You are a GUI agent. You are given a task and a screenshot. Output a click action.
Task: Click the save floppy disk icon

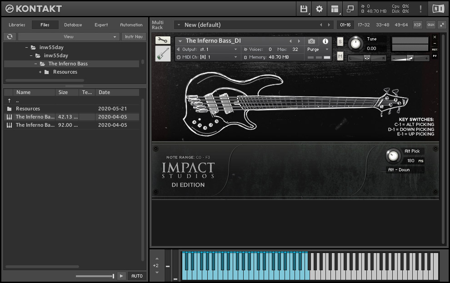click(304, 9)
